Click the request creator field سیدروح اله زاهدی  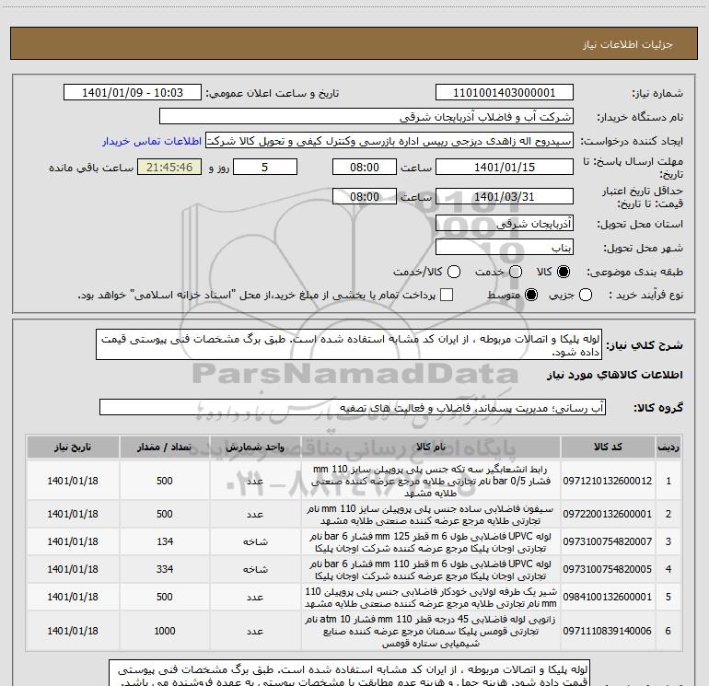click(389, 141)
